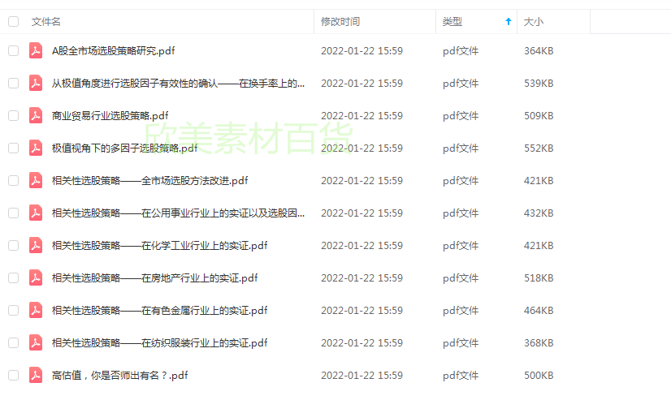The image size is (671, 400).
Task: Check the box for A股全市场选股策略研究.pdf
Action: [x=13, y=50]
